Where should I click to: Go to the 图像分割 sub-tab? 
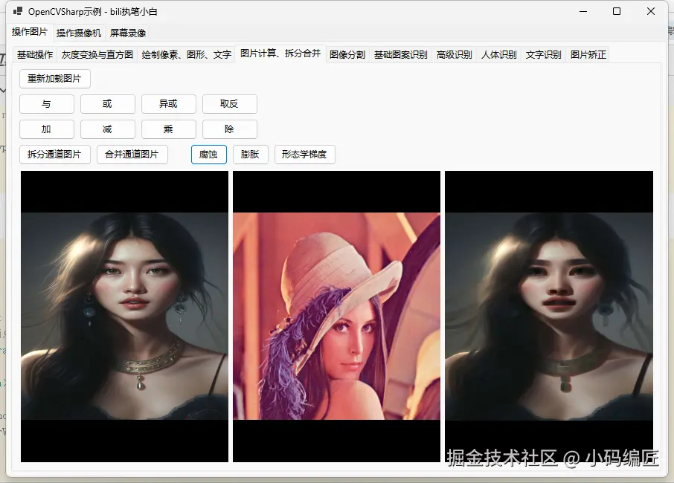[347, 54]
